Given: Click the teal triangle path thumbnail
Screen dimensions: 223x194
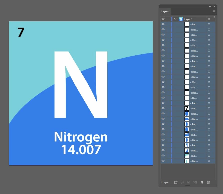Looking at the screenshot, I should pyautogui.click(x=187, y=161).
